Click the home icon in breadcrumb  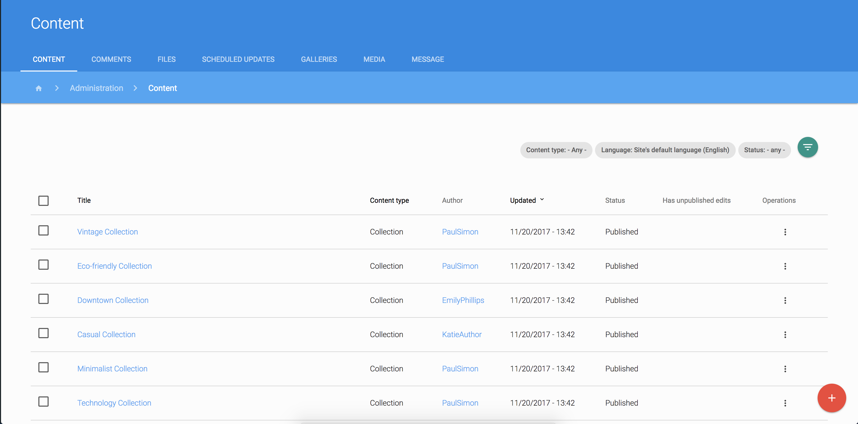pos(39,88)
